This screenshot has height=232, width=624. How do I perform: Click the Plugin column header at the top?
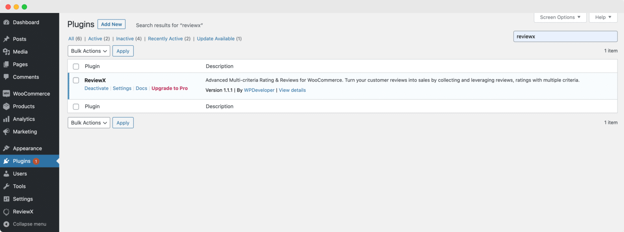92,66
